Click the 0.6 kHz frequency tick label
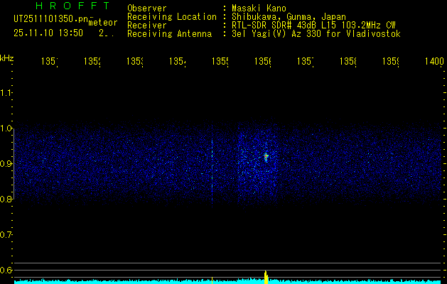 point(6,270)
